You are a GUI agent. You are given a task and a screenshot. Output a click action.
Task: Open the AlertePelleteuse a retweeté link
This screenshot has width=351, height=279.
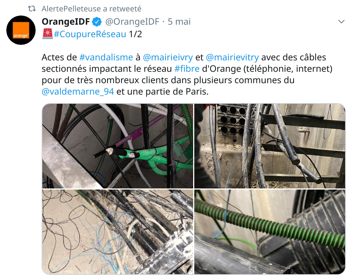tap(91, 9)
